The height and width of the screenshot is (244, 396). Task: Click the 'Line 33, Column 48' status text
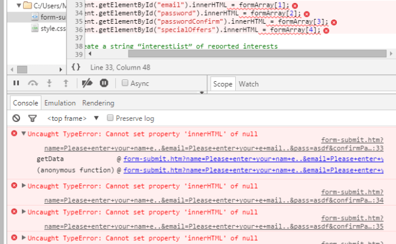click(120, 67)
